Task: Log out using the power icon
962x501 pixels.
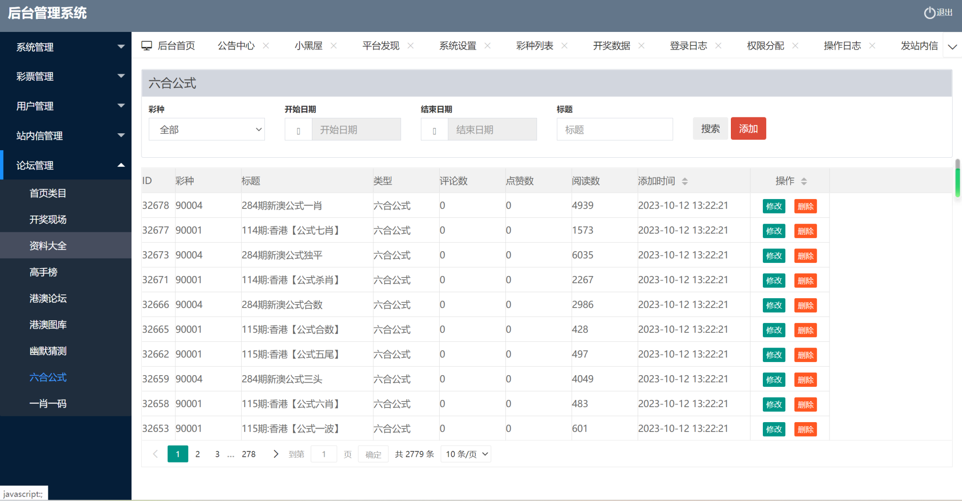Action: click(x=929, y=12)
